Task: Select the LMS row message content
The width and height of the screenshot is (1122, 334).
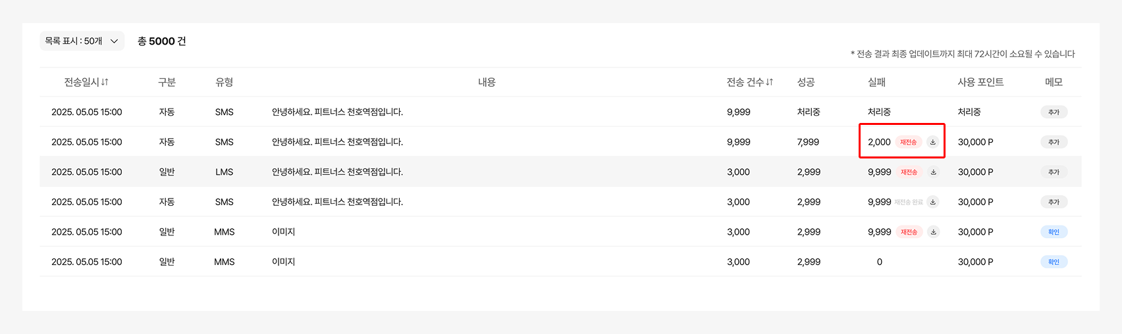Action: (x=337, y=172)
